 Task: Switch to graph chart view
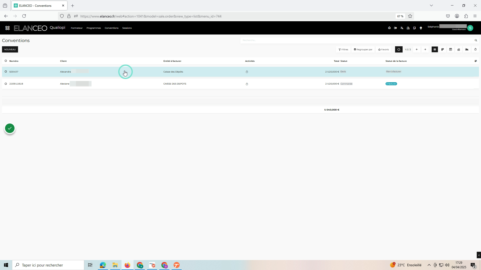pyautogui.click(x=467, y=49)
